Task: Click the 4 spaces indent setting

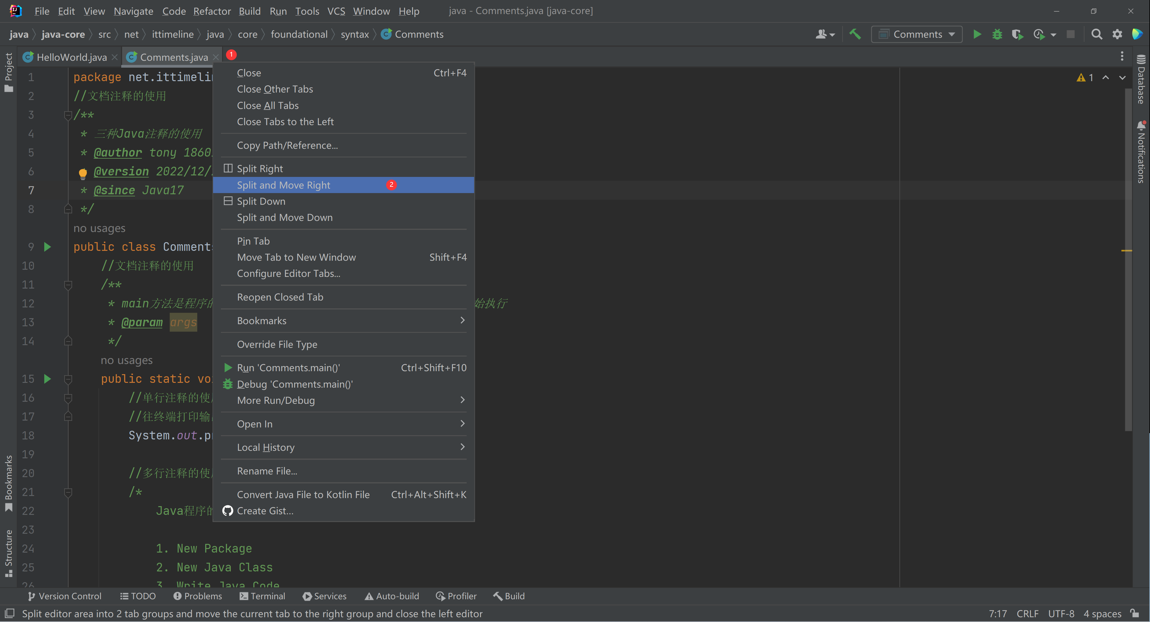Action: pos(1102,614)
